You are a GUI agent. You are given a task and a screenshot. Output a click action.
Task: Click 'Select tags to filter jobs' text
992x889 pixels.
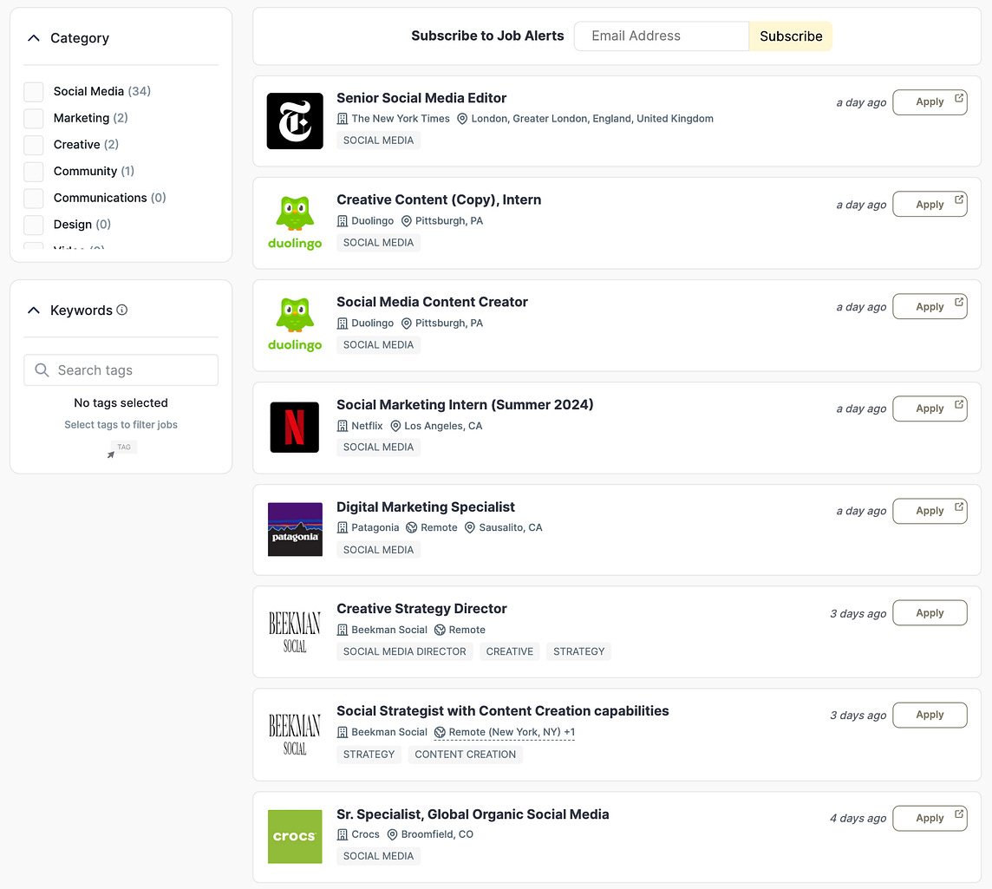coord(121,425)
